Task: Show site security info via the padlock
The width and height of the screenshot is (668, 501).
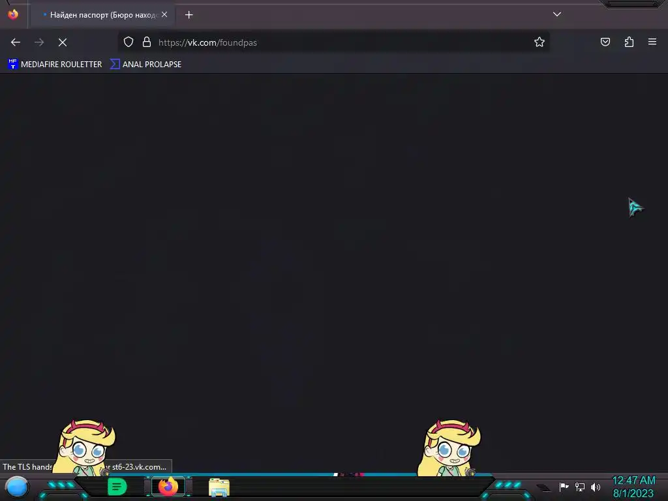Action: (x=147, y=42)
